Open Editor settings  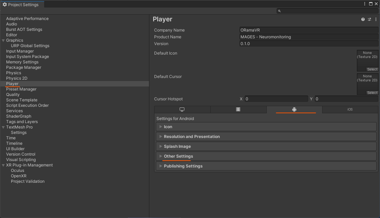pos(11,35)
